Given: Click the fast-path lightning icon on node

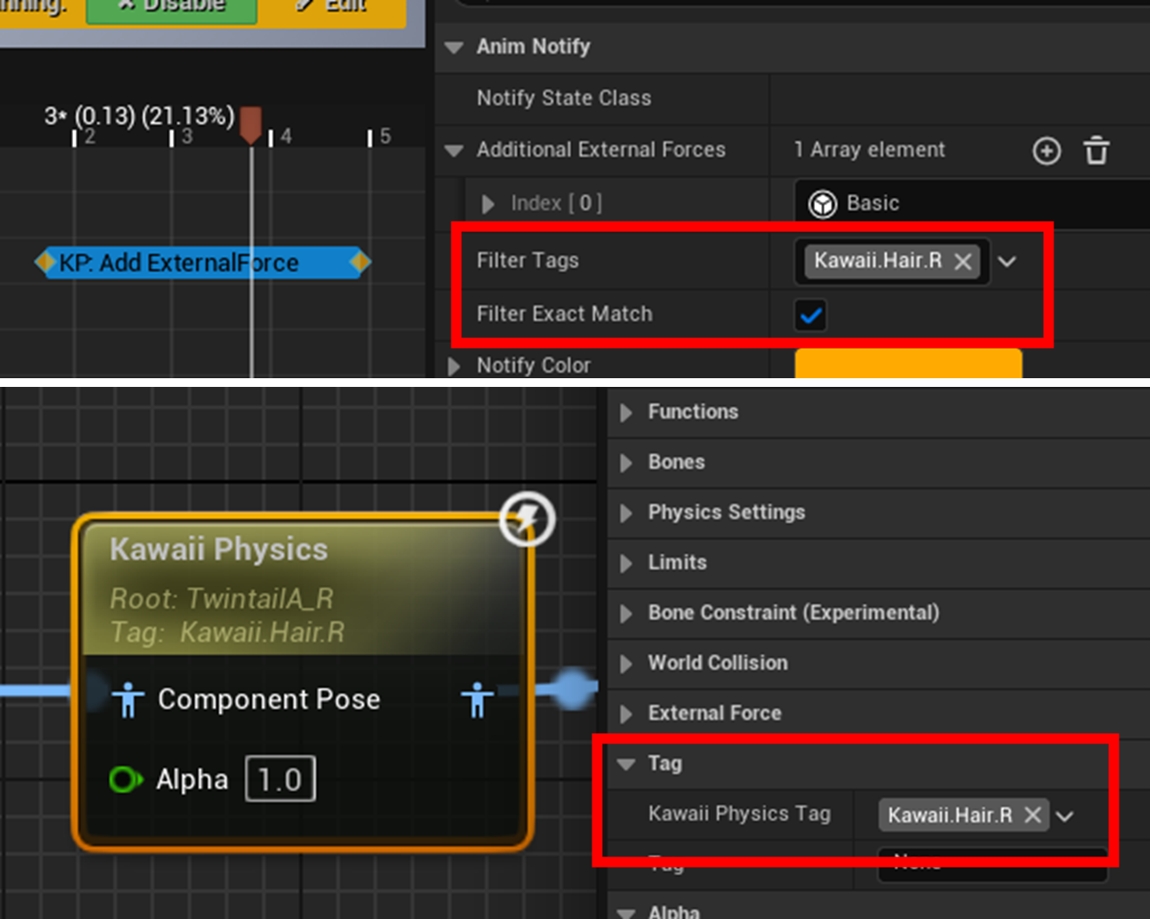Looking at the screenshot, I should (x=526, y=519).
